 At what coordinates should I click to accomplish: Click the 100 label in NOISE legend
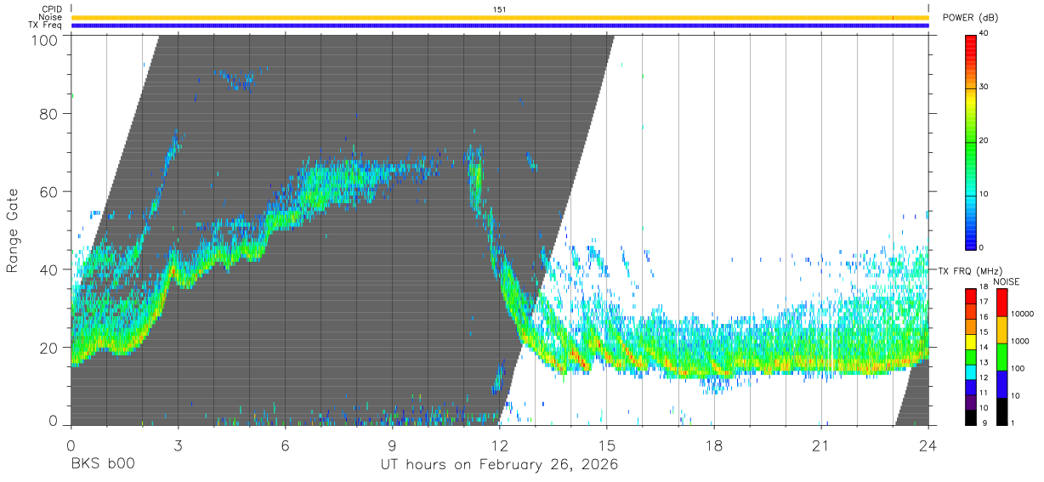(x=1019, y=368)
